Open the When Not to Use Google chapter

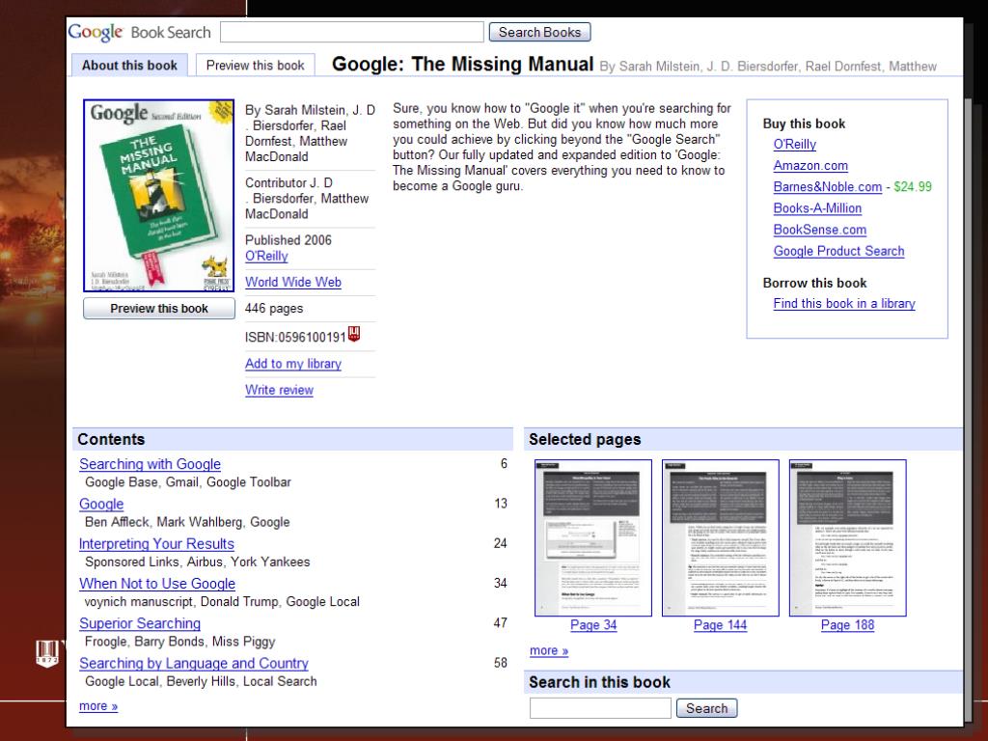tap(157, 584)
